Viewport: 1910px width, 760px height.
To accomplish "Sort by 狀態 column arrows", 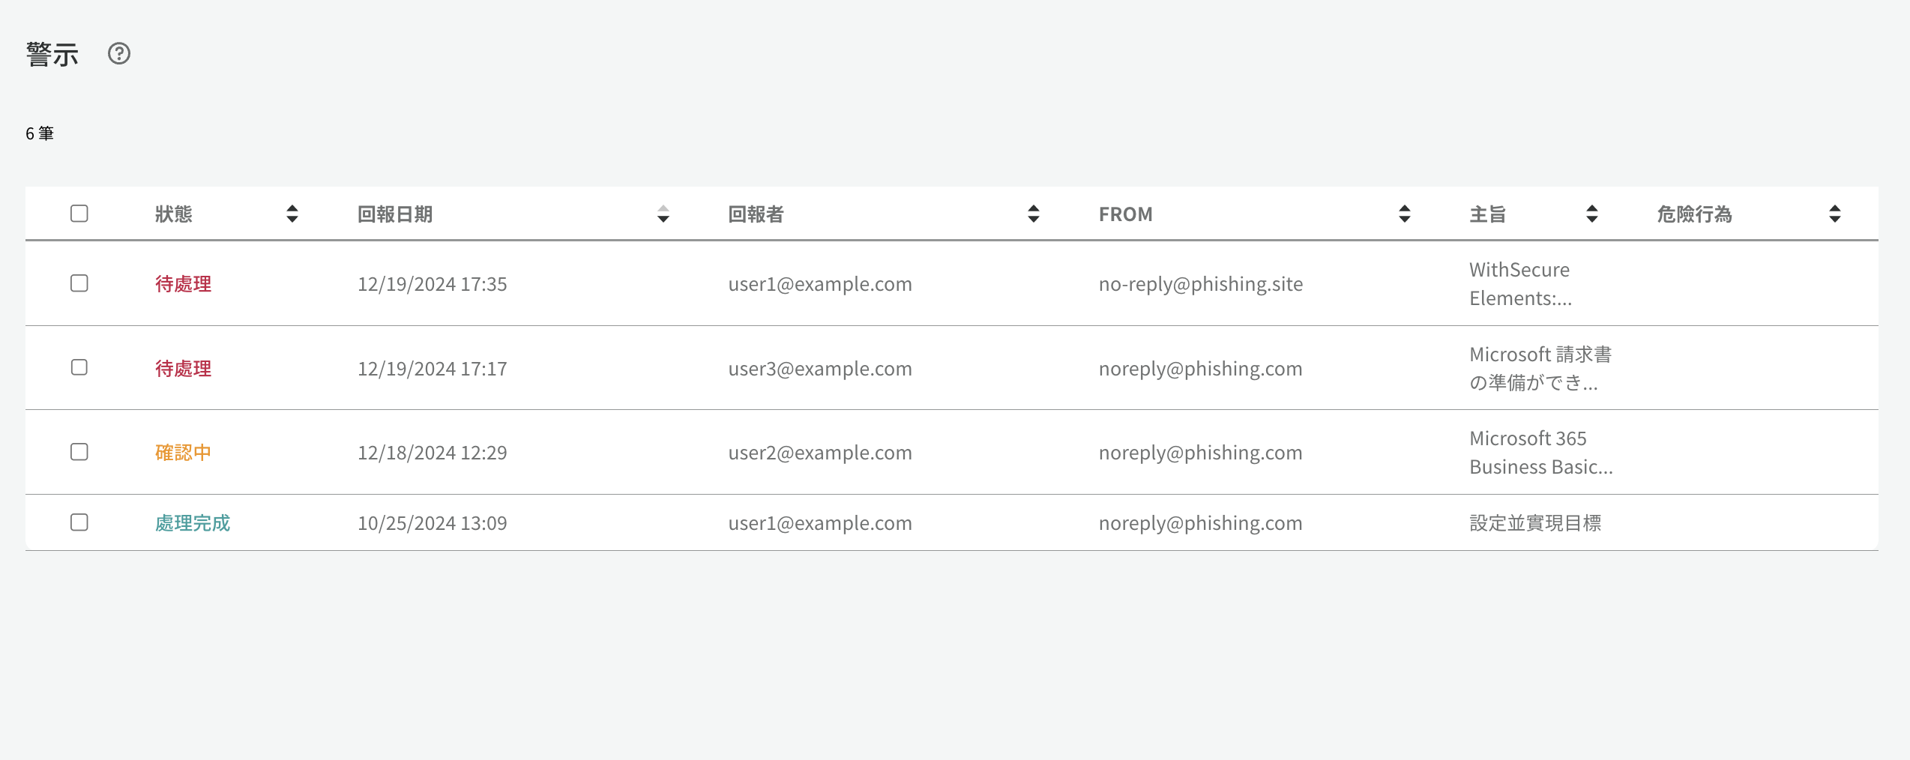I will 292,214.
